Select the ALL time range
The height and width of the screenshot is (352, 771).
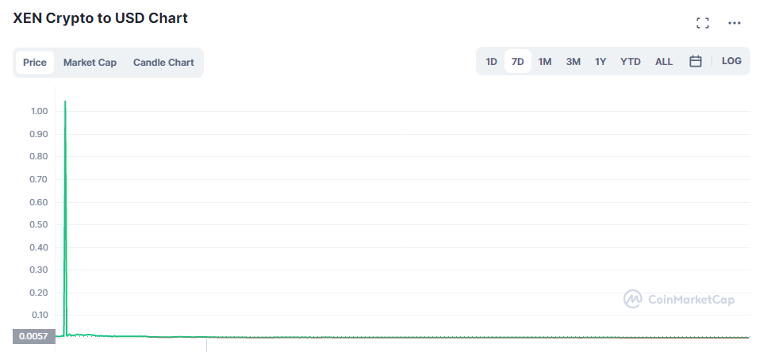(x=664, y=62)
